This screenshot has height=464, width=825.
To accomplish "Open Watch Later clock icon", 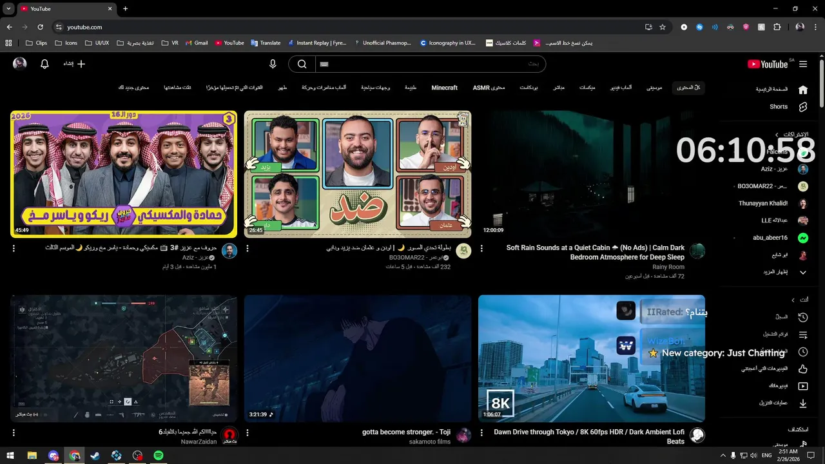I will coord(803,352).
